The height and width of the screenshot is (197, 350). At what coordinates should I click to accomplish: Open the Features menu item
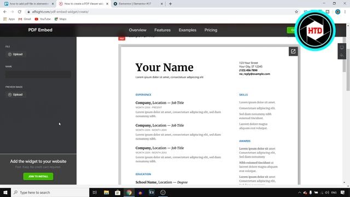tap(162, 30)
